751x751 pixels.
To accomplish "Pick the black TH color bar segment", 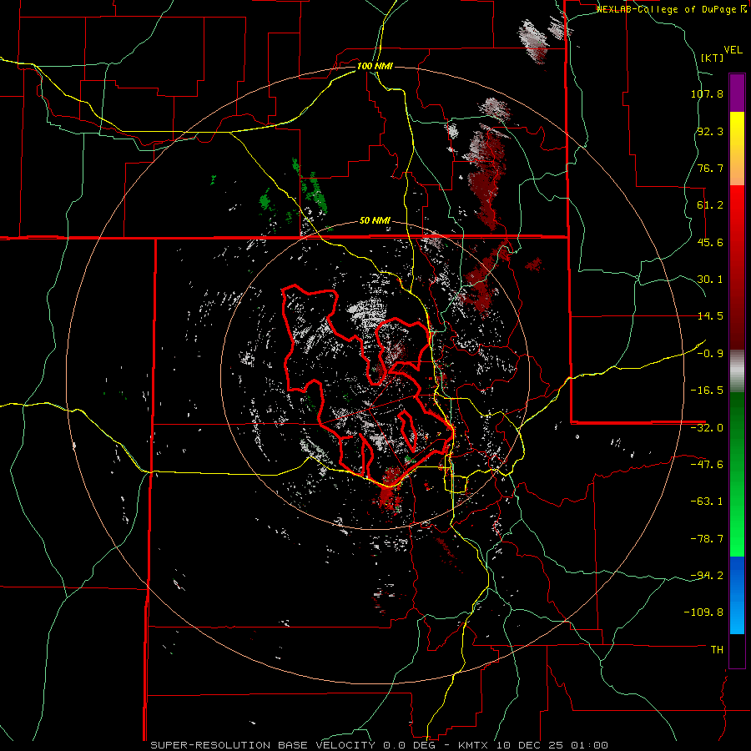I will (x=737, y=650).
